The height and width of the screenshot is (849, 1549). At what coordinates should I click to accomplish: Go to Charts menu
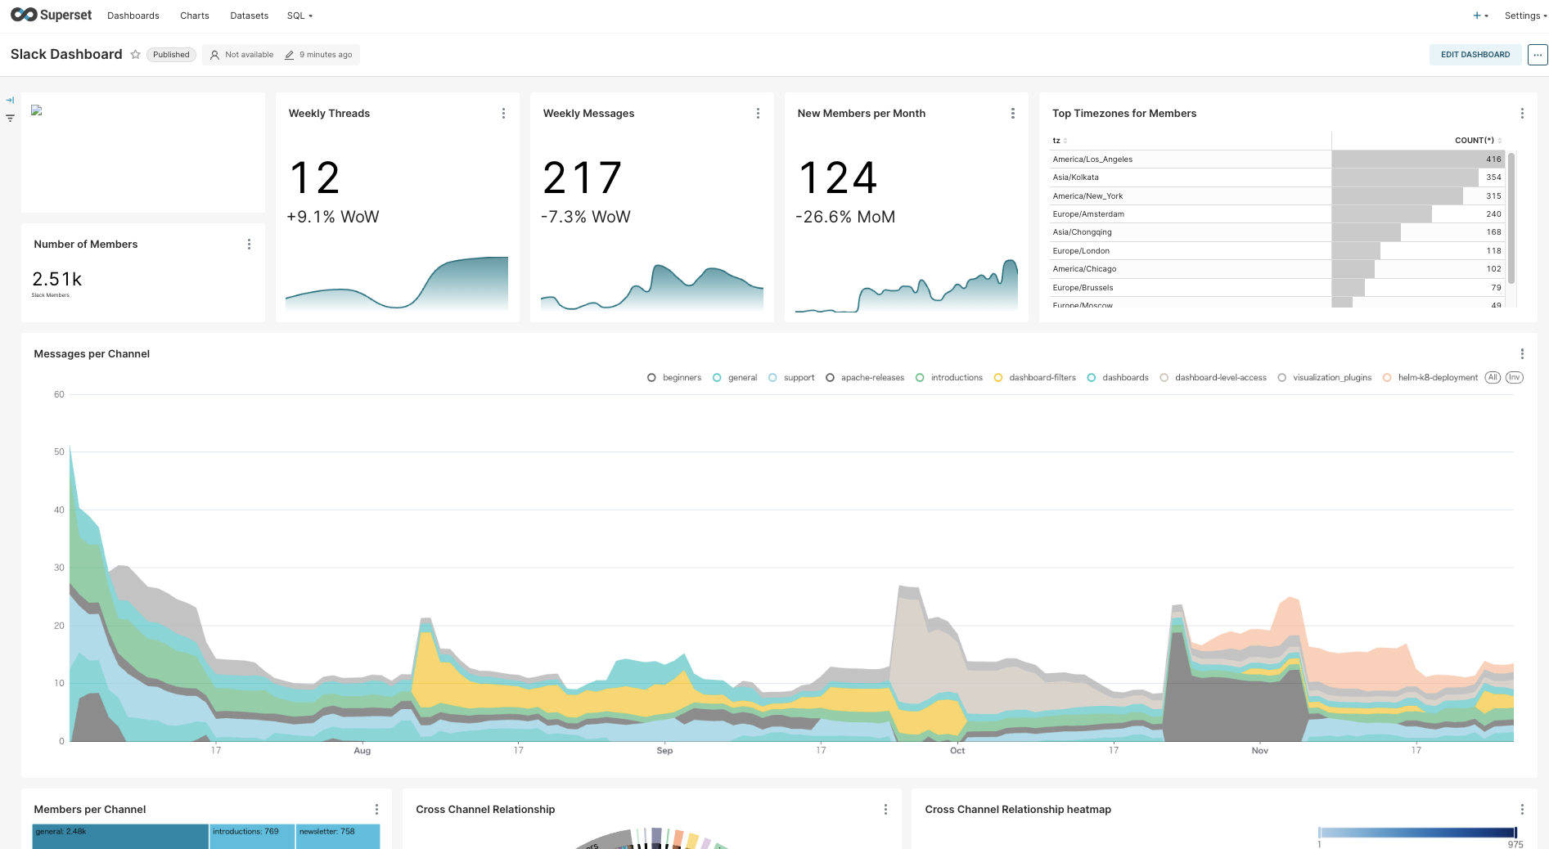coord(195,16)
